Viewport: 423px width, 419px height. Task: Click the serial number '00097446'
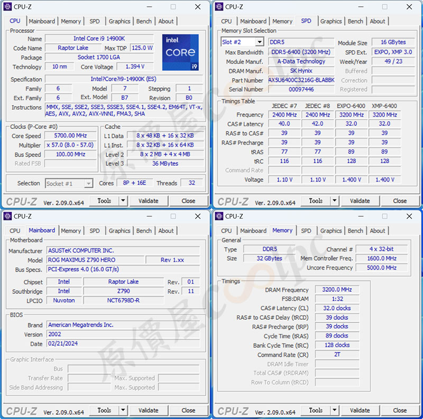pyautogui.click(x=301, y=89)
